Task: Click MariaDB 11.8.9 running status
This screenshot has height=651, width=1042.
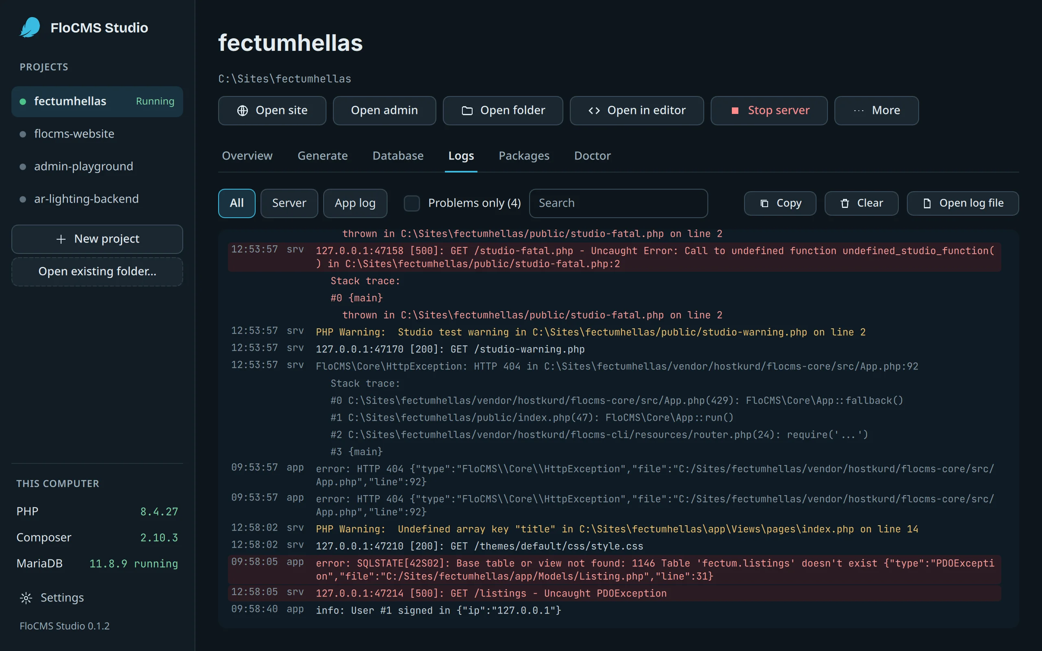Action: point(134,564)
